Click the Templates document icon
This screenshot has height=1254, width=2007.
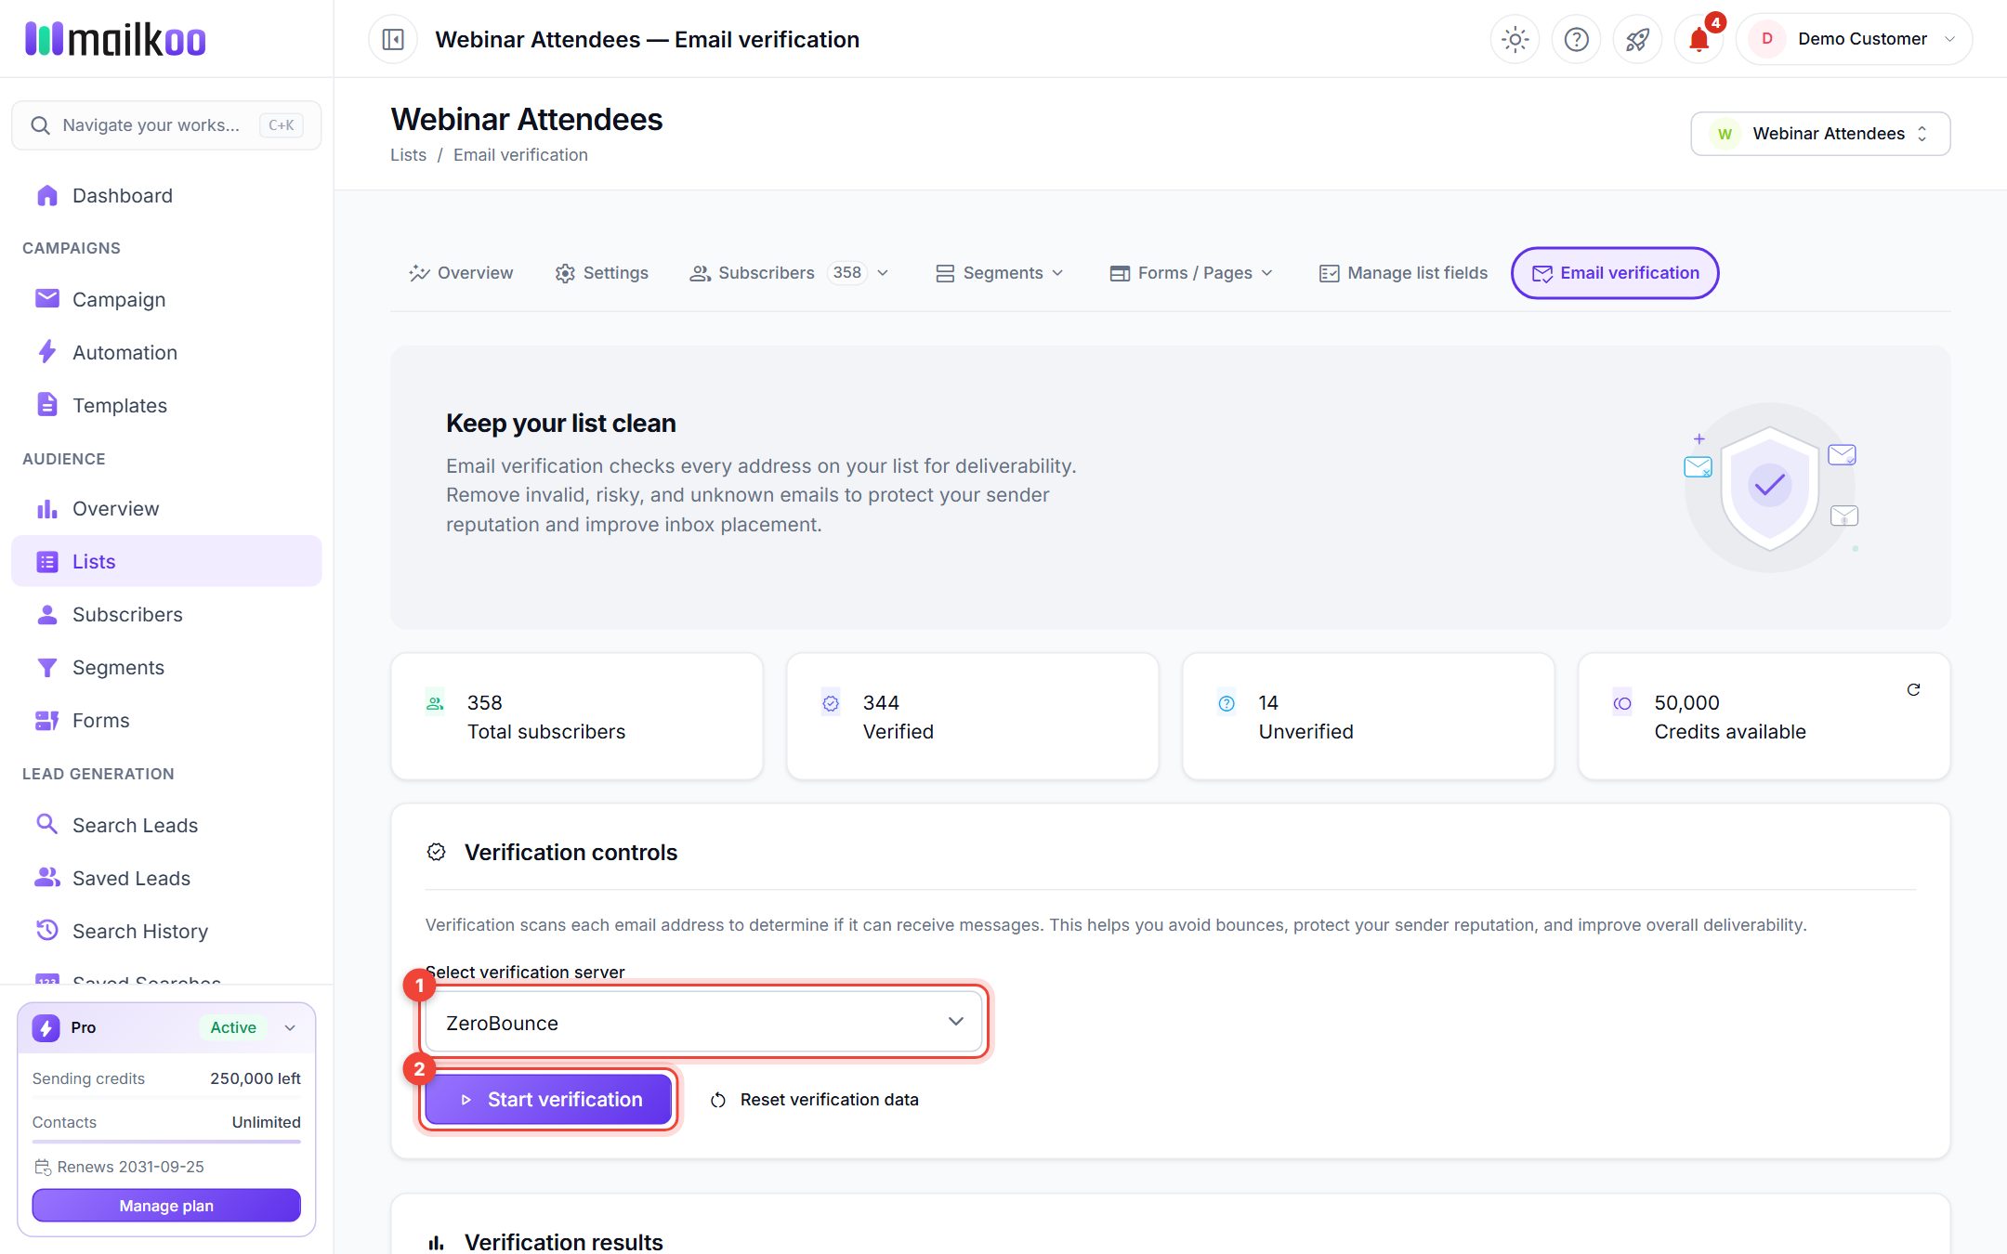pyautogui.click(x=46, y=405)
